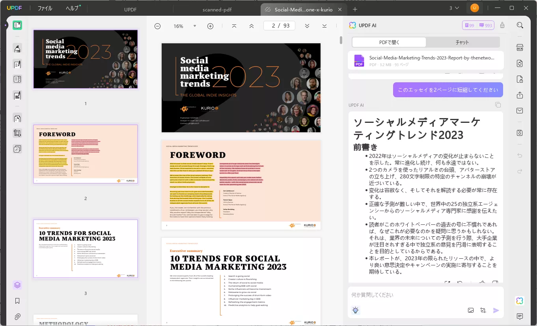Open the Protect PDF lock tool
The height and width of the screenshot is (326, 537).
[520, 79]
